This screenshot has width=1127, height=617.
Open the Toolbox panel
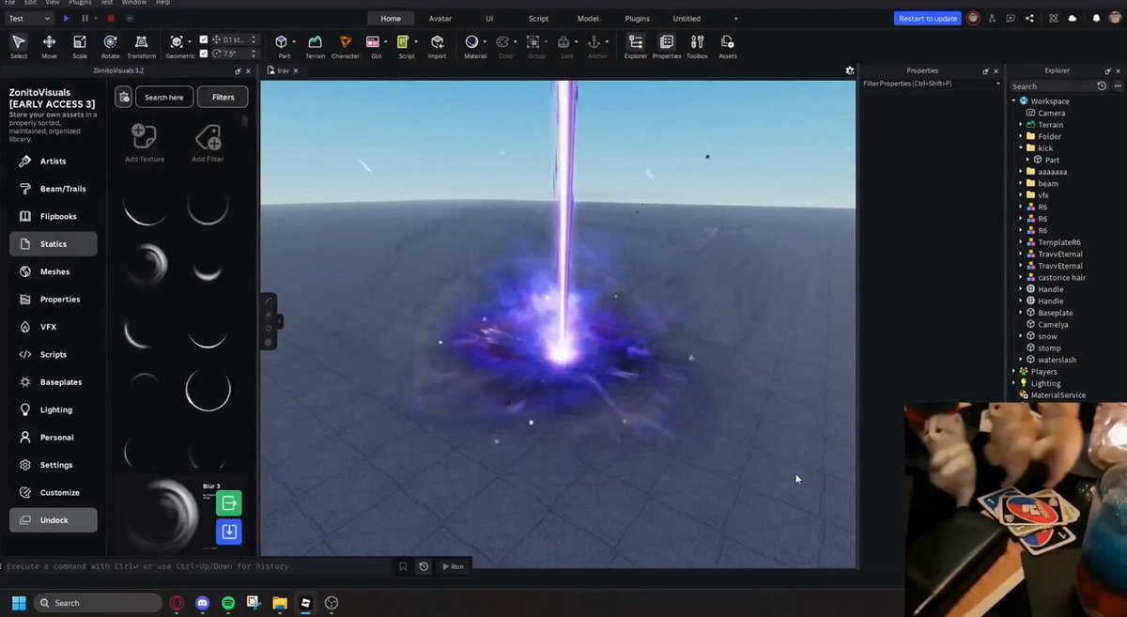[697, 46]
